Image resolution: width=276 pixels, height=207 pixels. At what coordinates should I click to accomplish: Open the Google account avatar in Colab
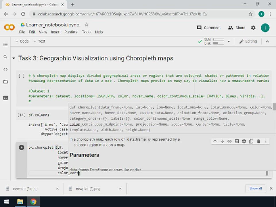coord(265,28)
